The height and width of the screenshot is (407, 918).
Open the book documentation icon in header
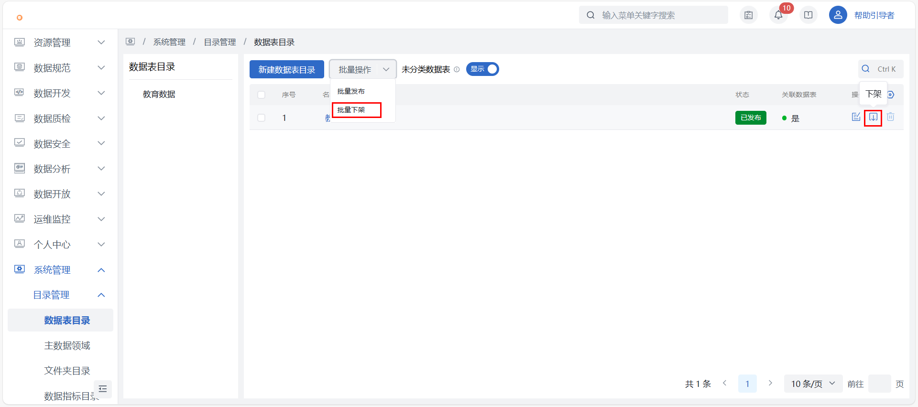click(808, 15)
